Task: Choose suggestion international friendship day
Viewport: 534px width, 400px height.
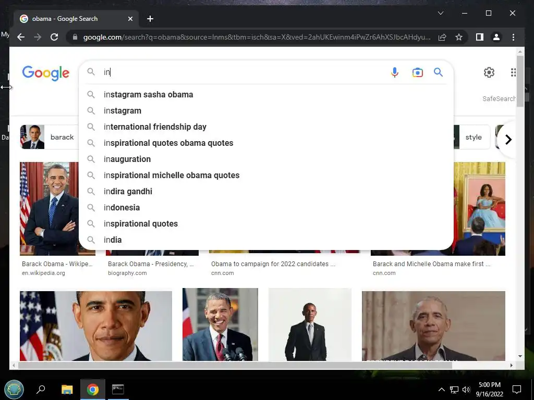Action: point(266,127)
